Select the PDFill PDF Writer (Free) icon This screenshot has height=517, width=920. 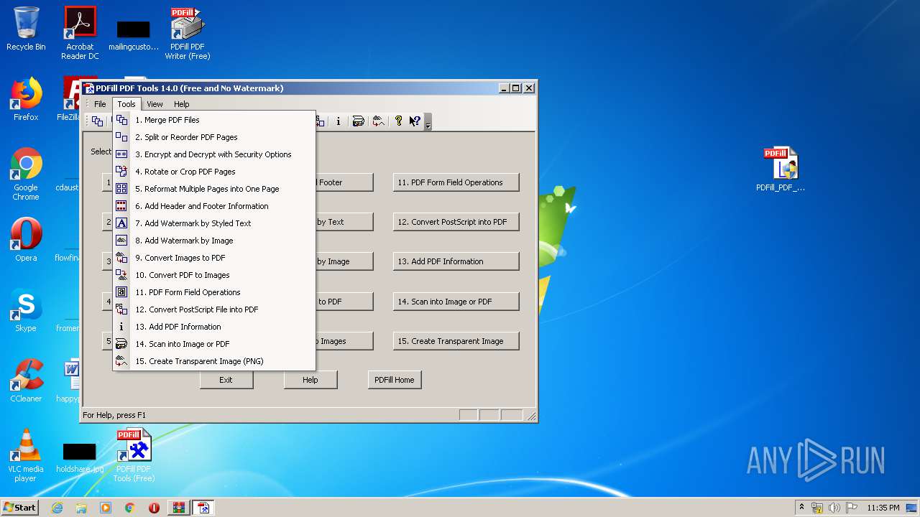(x=188, y=33)
